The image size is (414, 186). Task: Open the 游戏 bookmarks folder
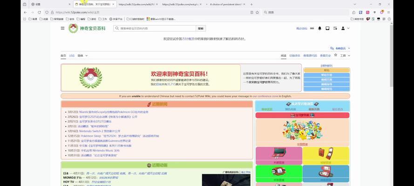tap(92, 19)
